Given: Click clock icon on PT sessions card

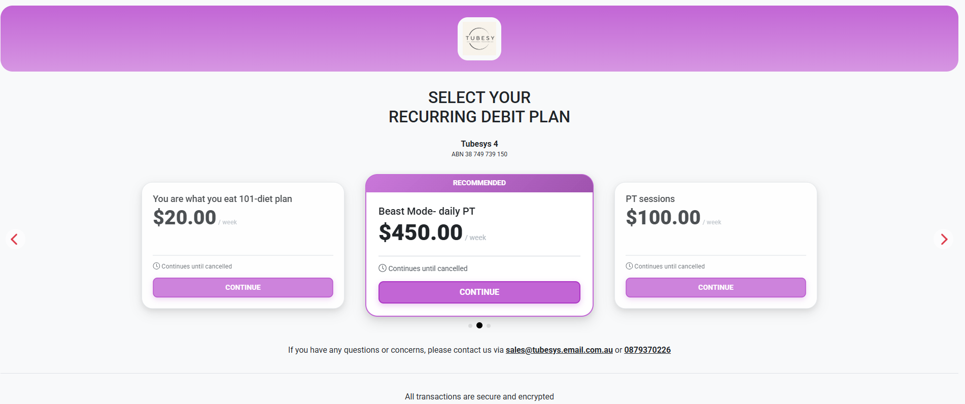Looking at the screenshot, I should [629, 266].
